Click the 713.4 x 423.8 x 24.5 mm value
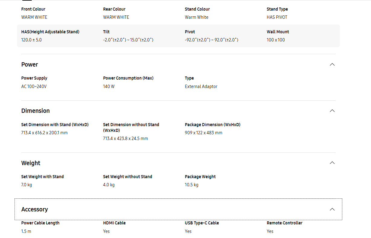371x238 pixels. 126,139
